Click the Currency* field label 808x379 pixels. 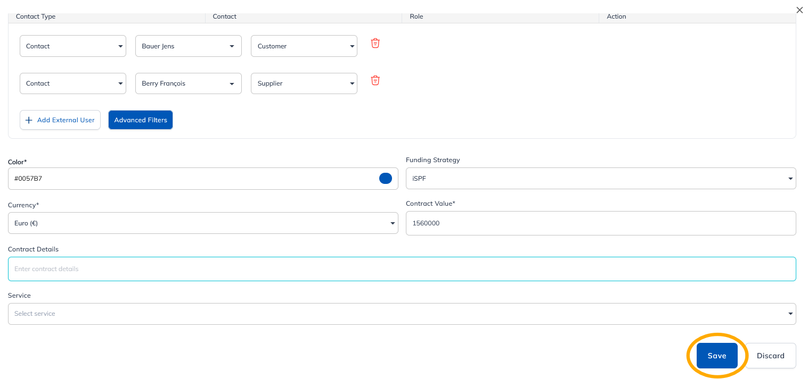[23, 205]
